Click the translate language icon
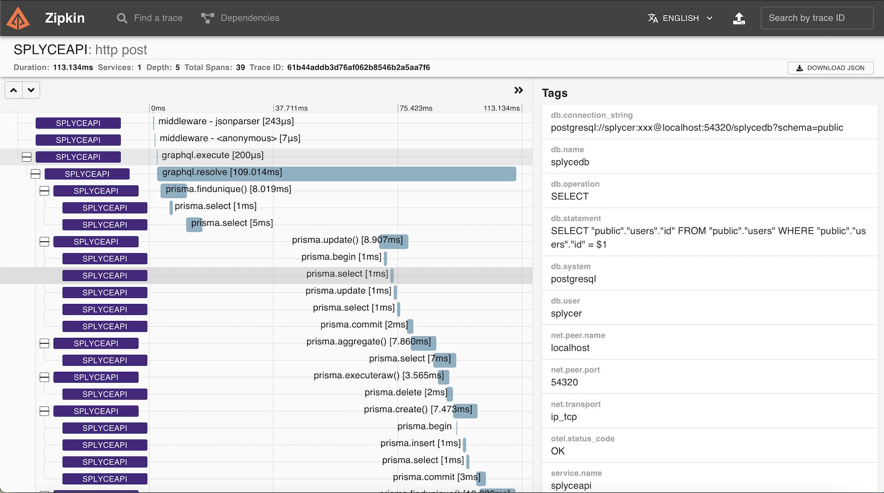Screen dimensions: 884x493 tap(652, 18)
